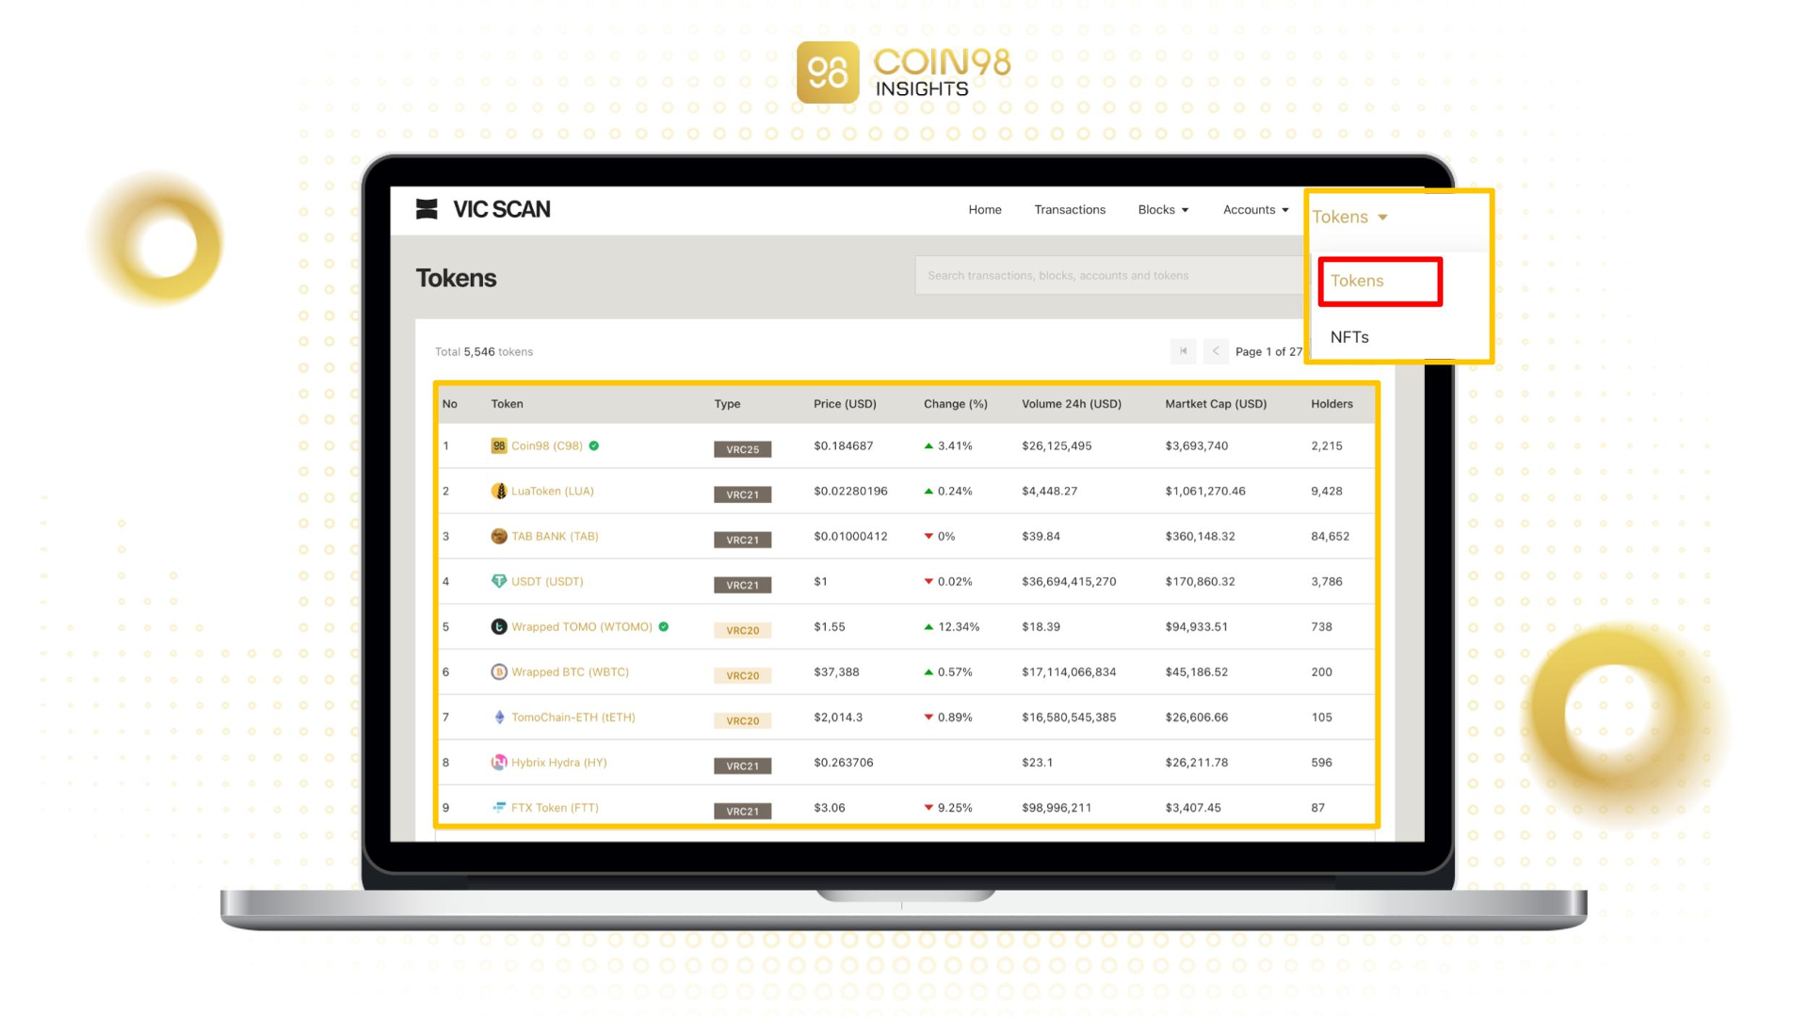Open the Wrapped BTC (WBTC) link
1808x1017 pixels.
[570, 672]
